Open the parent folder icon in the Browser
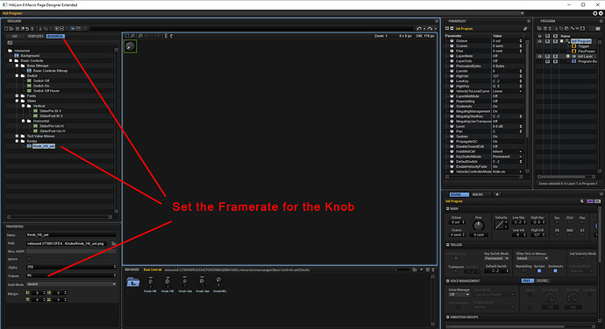 tap(132, 283)
